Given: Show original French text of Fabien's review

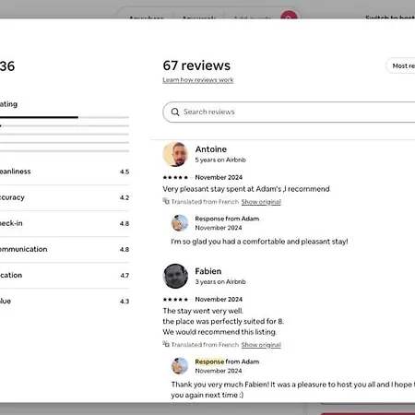Looking at the screenshot, I should pos(261,345).
